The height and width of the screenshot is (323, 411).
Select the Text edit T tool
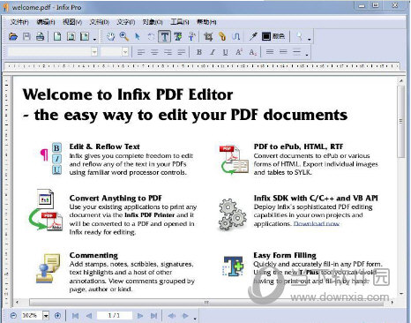(x=165, y=36)
